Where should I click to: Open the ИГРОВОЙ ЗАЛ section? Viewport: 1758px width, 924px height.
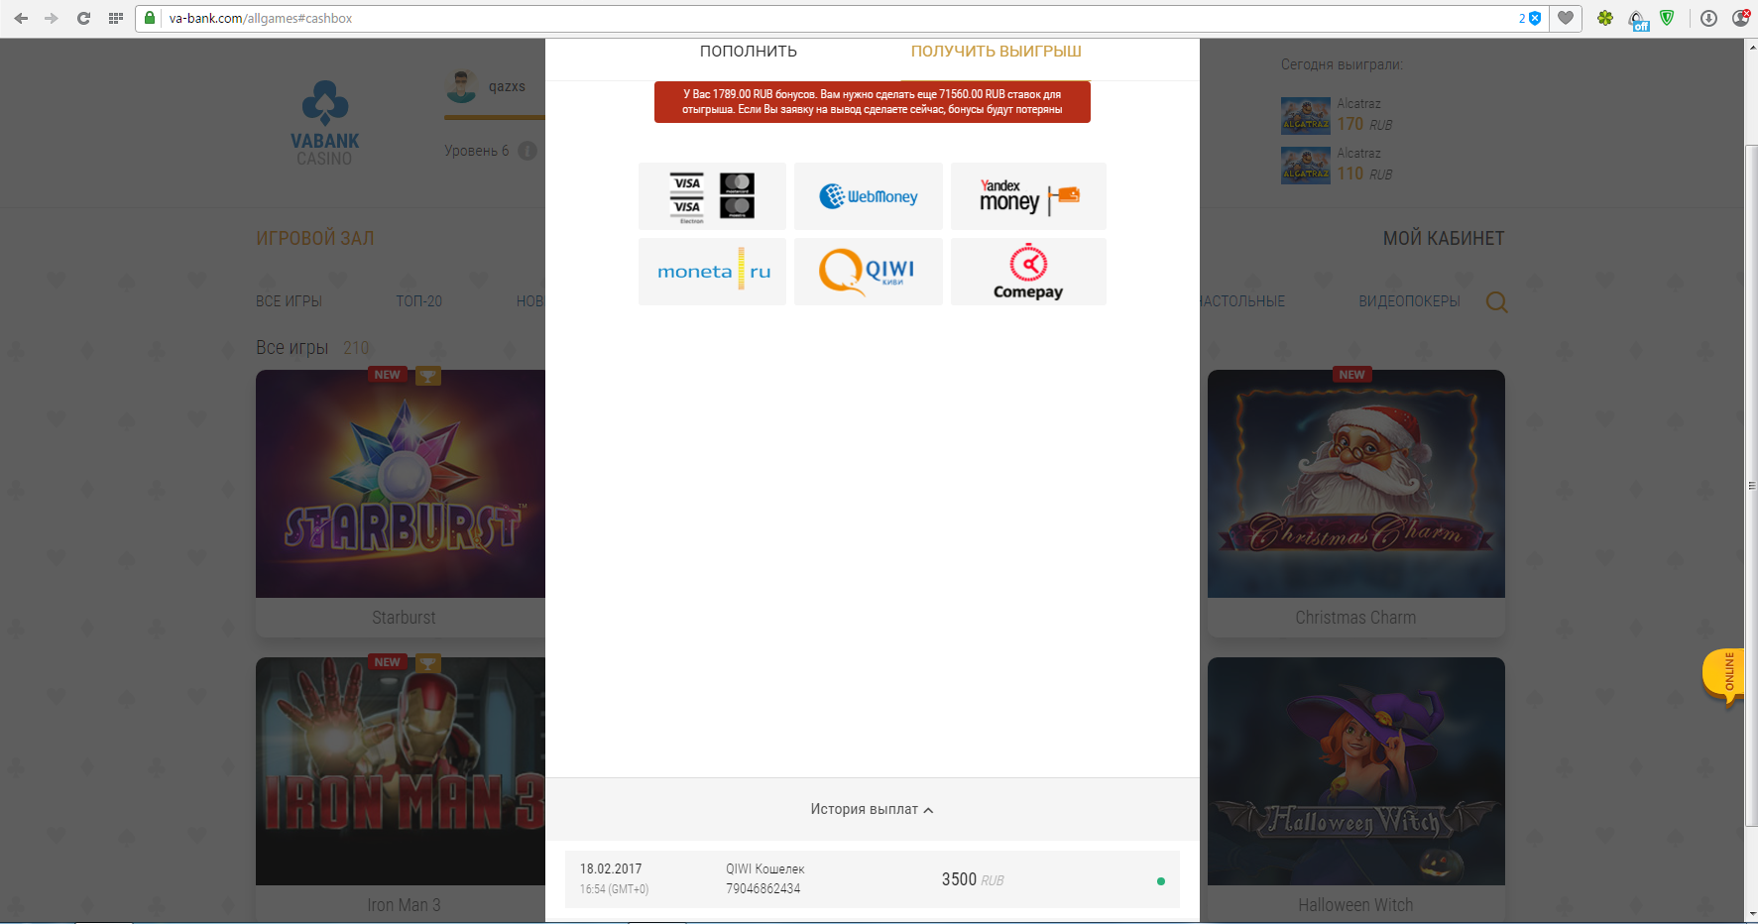pyautogui.click(x=315, y=238)
